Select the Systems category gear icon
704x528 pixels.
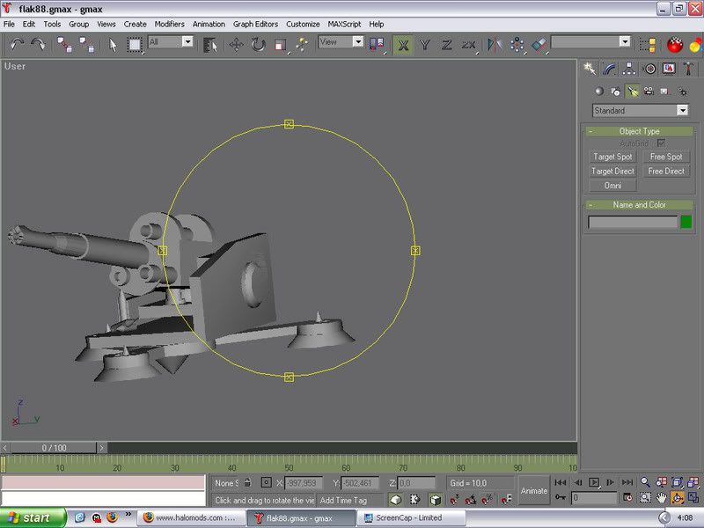683,92
